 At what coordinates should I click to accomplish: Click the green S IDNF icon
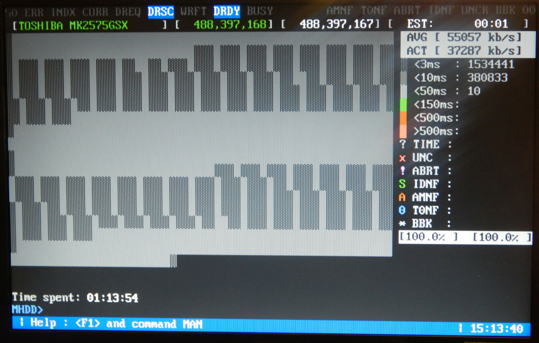[x=402, y=184]
